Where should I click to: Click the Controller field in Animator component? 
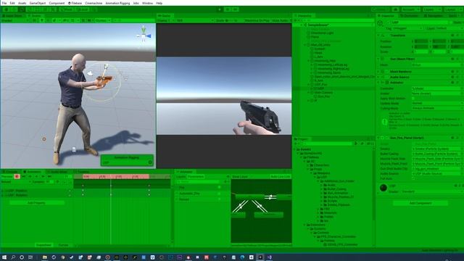click(x=437, y=88)
